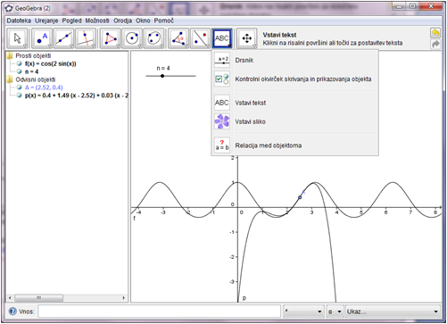Viewport: 447px width, 324px height.
Task: Select the Line through two points tool
Action: tap(64, 38)
